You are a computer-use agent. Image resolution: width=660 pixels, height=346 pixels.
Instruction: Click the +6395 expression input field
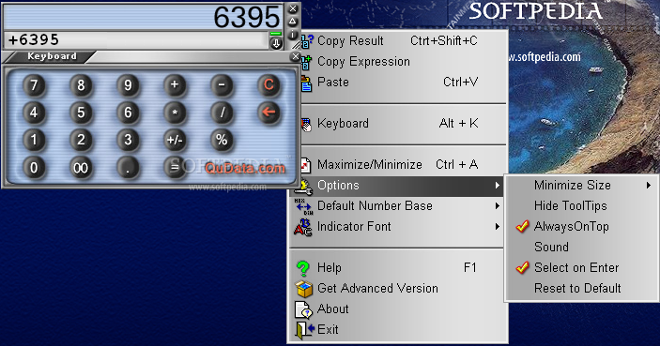tap(136, 40)
